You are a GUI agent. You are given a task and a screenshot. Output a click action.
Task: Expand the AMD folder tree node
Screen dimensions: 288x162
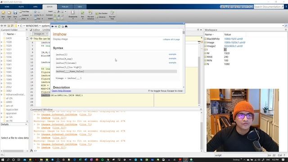1,102
